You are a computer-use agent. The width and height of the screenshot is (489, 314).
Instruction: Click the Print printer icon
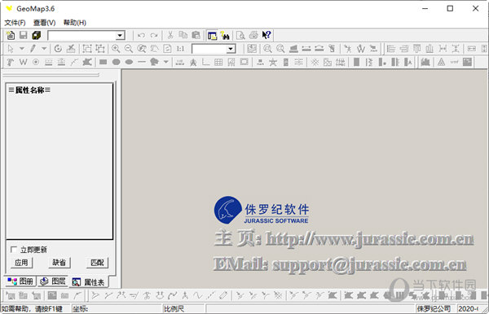(x=253, y=36)
